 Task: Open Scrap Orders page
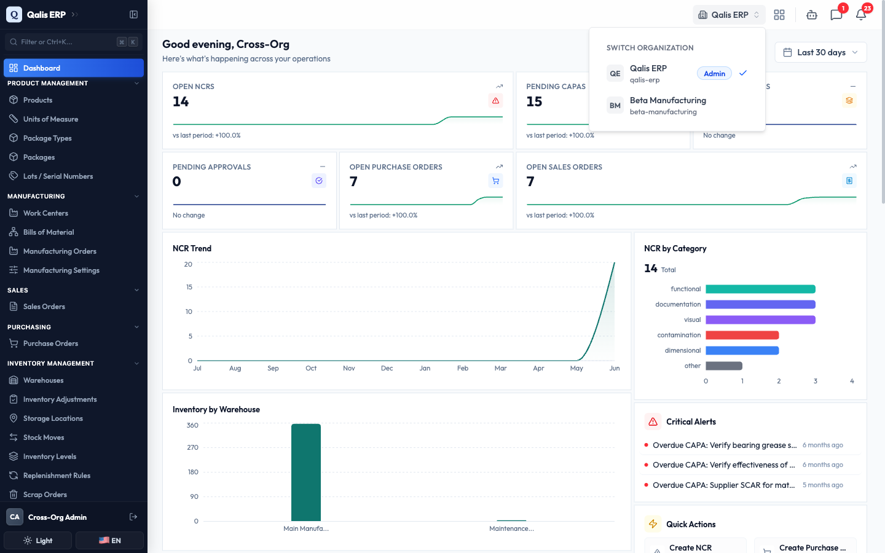74,495
